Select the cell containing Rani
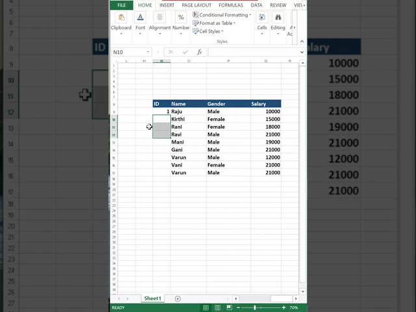This screenshot has height=312, width=416. click(188, 127)
